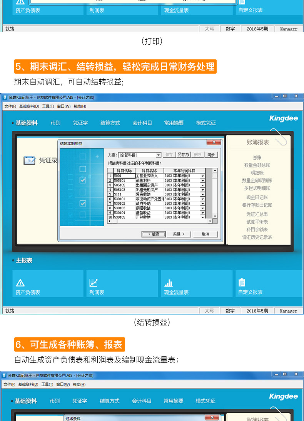Click the Kingdee logo in 过滤条件 window
Screen dimensions: 304x421
283,397
